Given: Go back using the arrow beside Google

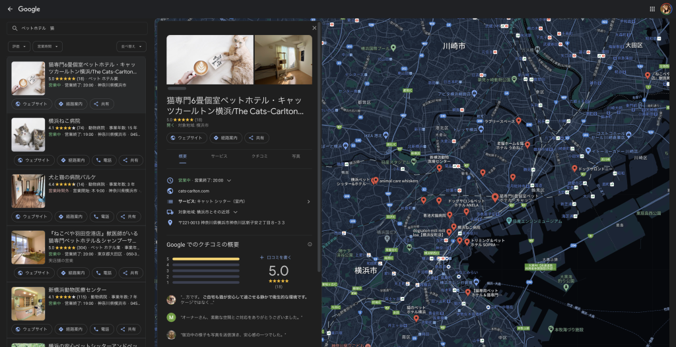Looking at the screenshot, I should pos(11,9).
